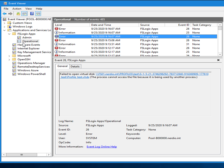Click information icon of 9:13:51 AM event
The image size is (224, 168).
[57, 44]
